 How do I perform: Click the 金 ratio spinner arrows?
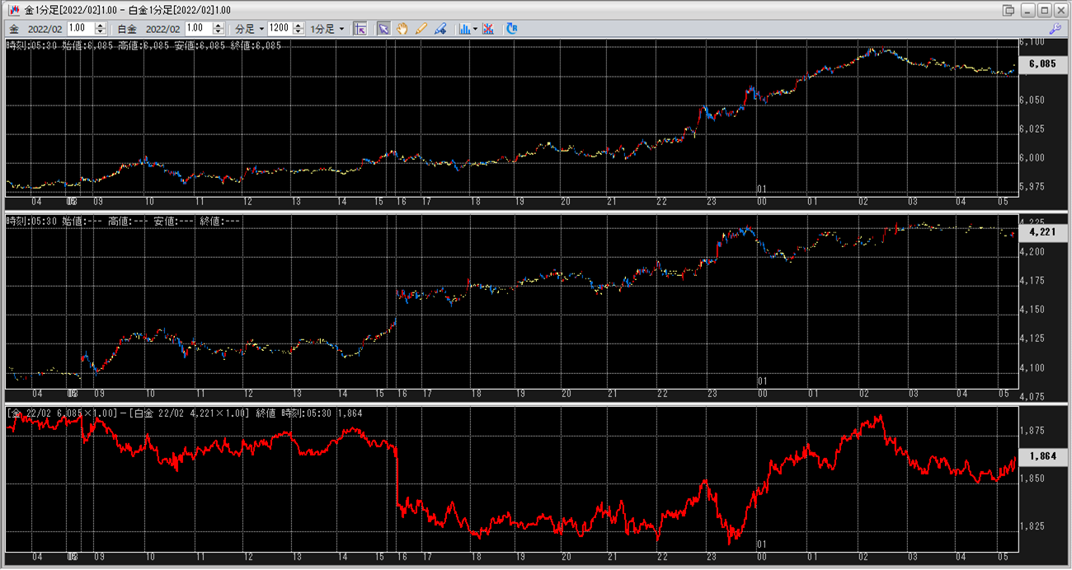[x=101, y=29]
